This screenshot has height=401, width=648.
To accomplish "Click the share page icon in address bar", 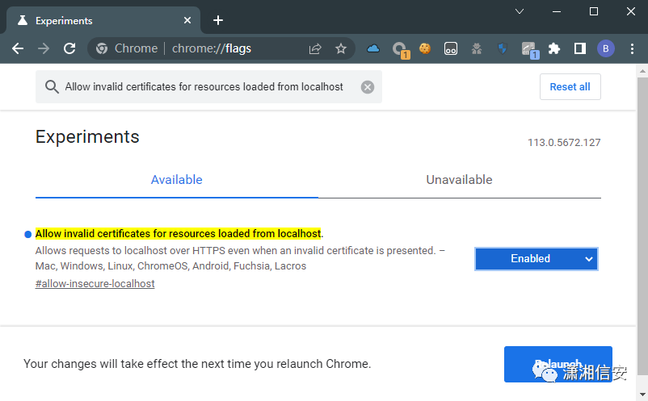I will coord(315,48).
